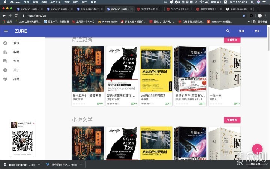Open the Chrome profile avatar

coord(259,15)
